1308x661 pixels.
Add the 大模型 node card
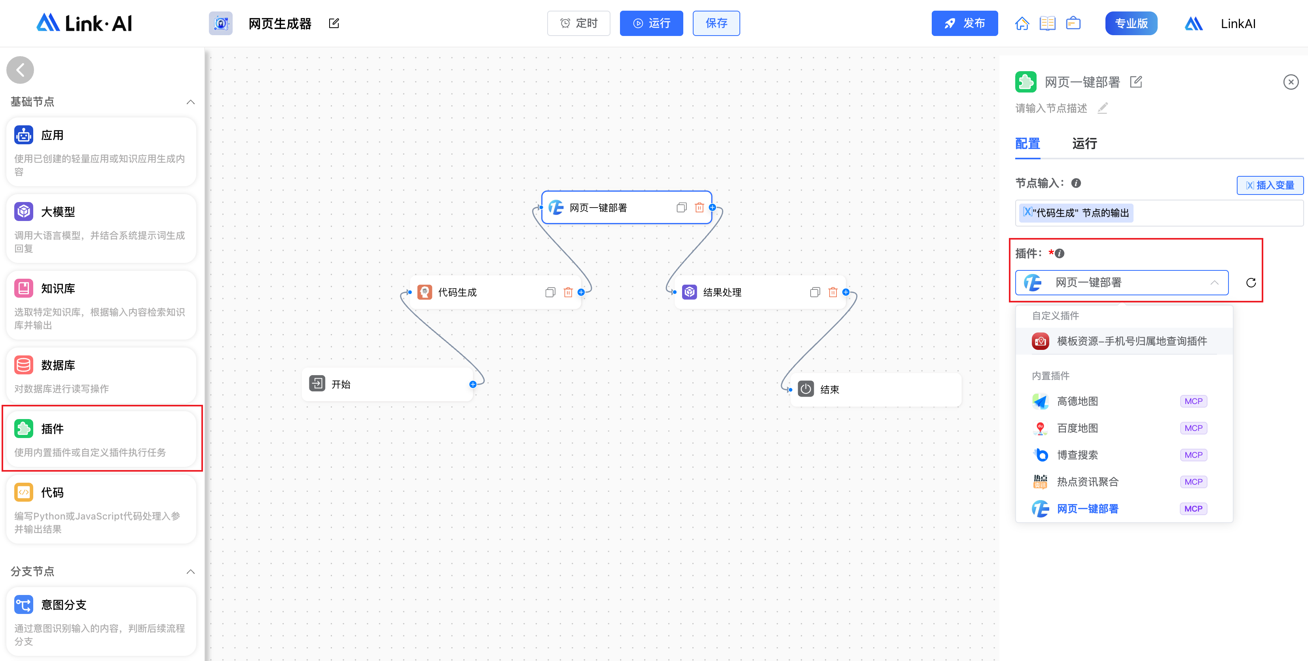tap(101, 228)
